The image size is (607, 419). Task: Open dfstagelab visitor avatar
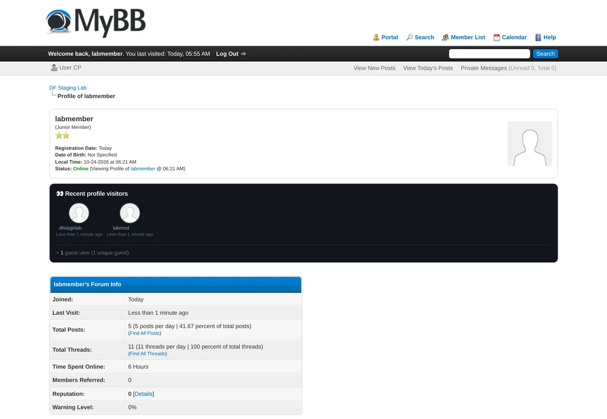pyautogui.click(x=79, y=213)
